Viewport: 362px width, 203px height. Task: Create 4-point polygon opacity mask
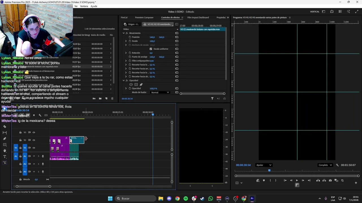click(x=136, y=84)
